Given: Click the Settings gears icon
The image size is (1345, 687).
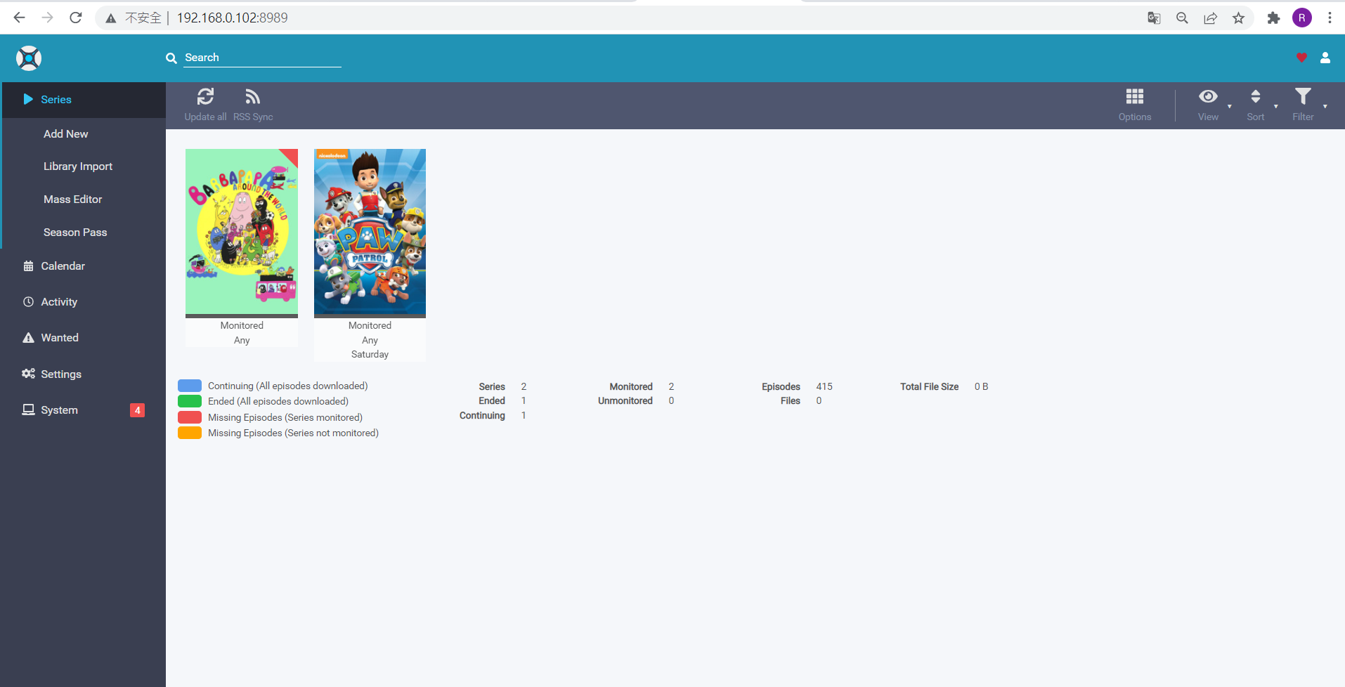Looking at the screenshot, I should coord(28,374).
